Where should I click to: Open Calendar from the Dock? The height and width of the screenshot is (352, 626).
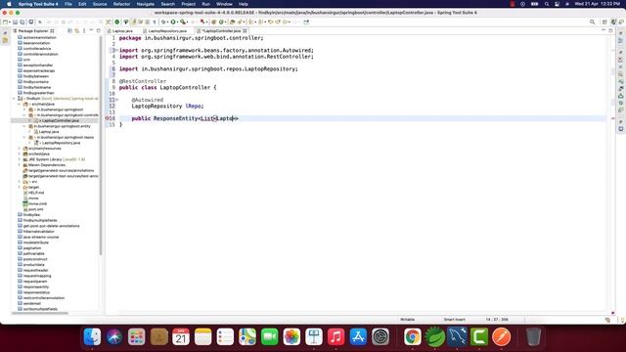point(181,336)
